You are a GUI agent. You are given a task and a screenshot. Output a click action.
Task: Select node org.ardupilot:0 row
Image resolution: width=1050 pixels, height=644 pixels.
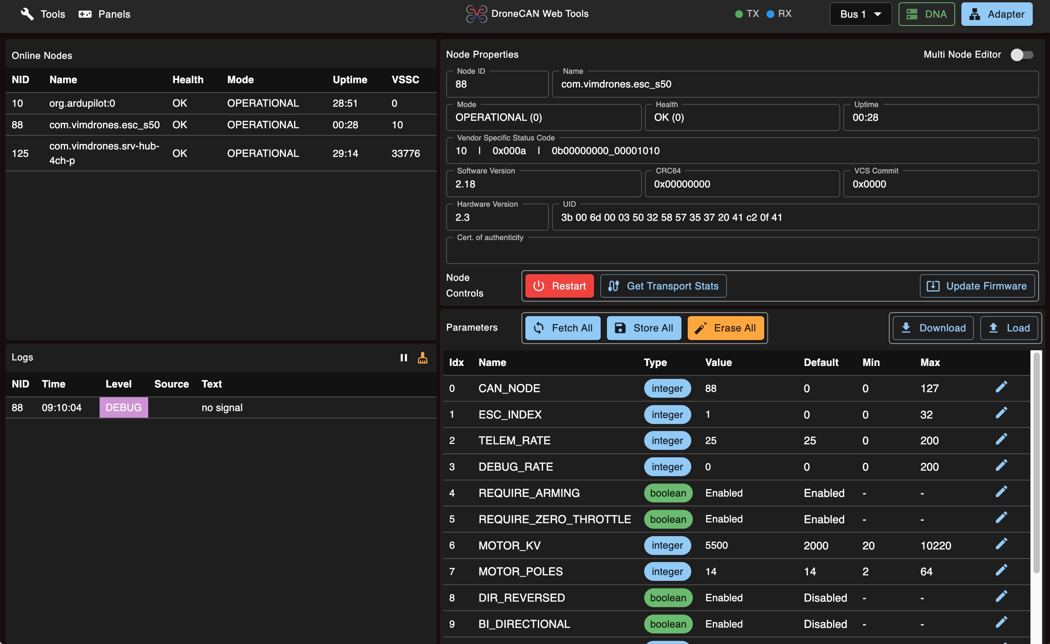[x=221, y=103]
